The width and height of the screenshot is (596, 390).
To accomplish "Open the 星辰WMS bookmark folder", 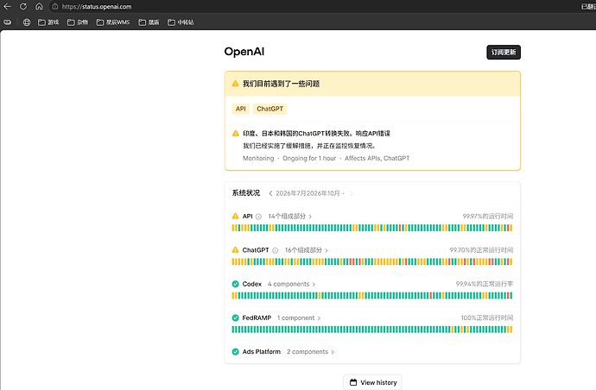I will (113, 22).
